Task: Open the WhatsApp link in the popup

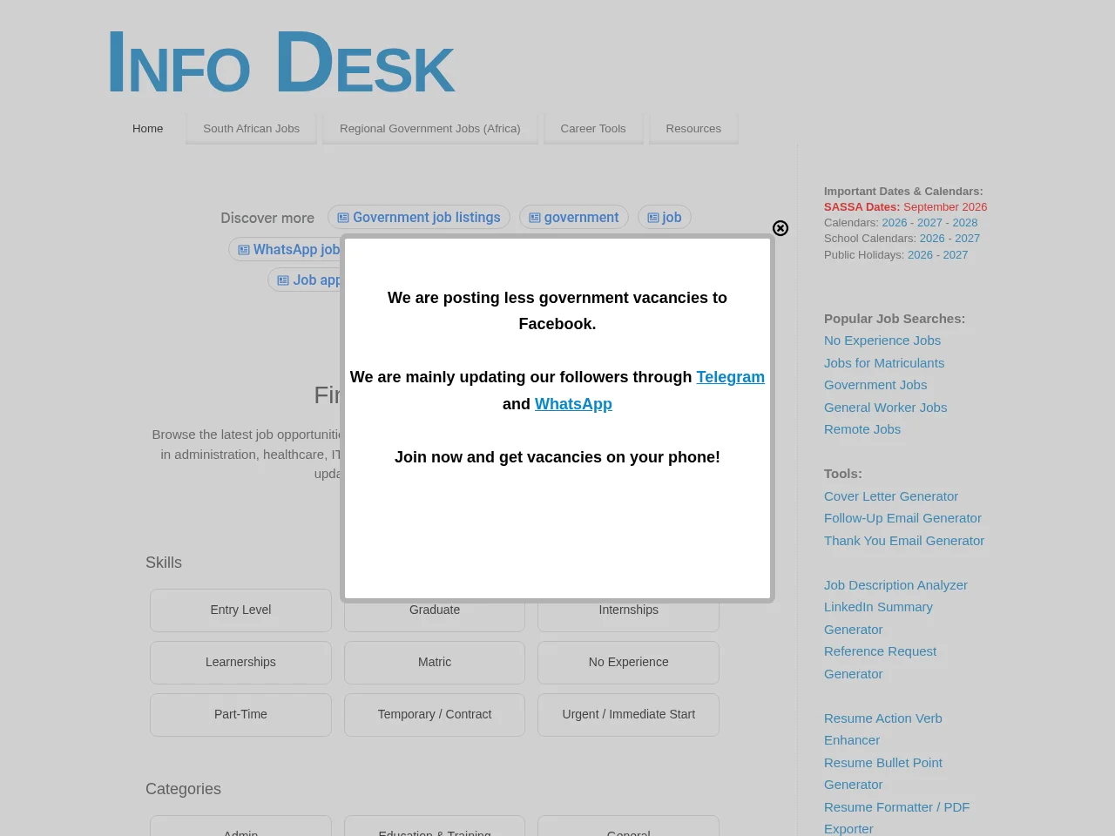Action: [x=573, y=404]
